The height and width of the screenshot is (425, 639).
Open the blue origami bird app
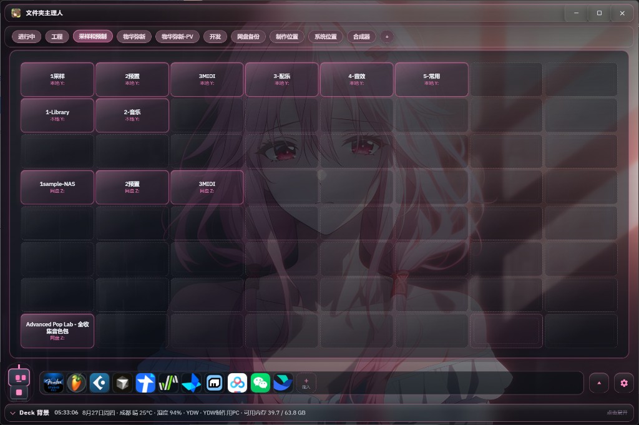tap(191, 383)
